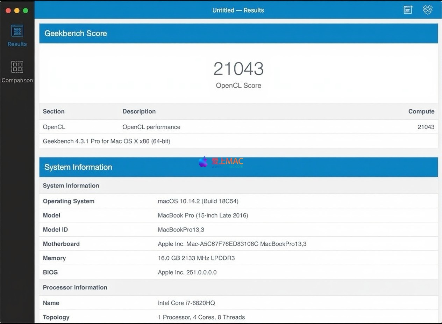Click the "Untitled — Results" window title

[x=238, y=10]
